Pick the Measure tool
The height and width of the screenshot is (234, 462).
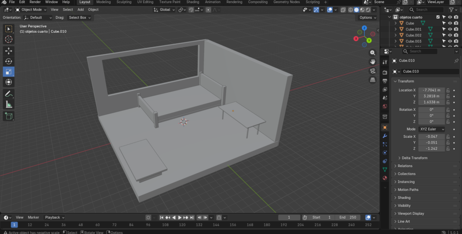(x=9, y=105)
